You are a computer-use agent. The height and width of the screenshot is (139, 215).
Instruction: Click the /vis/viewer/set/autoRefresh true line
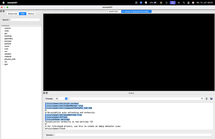coord(64,115)
